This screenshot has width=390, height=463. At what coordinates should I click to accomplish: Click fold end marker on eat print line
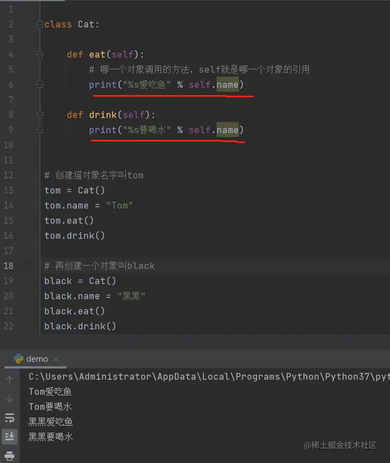[40, 85]
